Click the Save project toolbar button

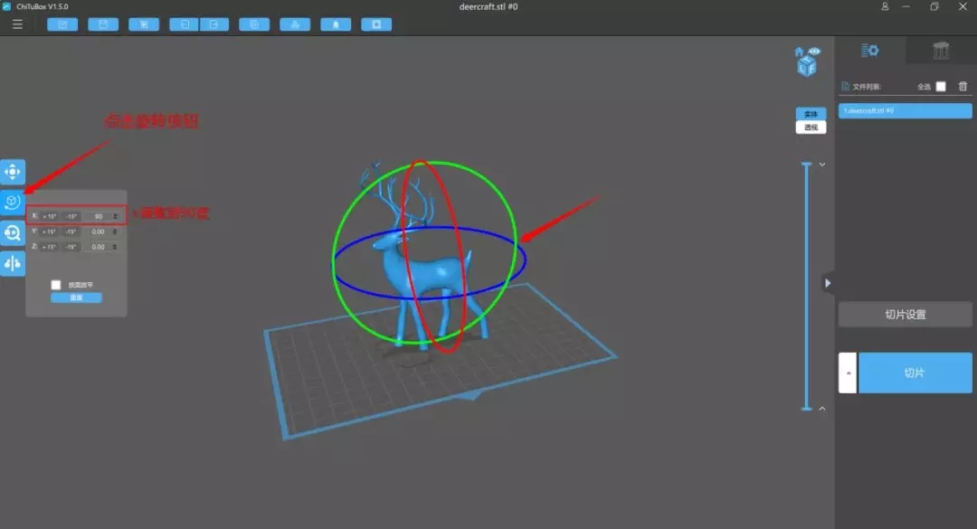click(x=103, y=24)
